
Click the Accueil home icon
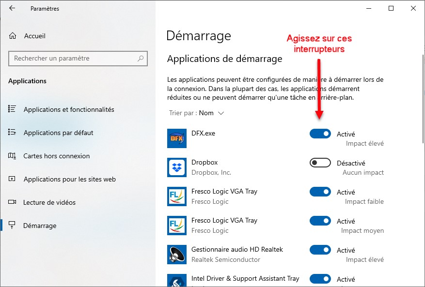tap(13, 36)
